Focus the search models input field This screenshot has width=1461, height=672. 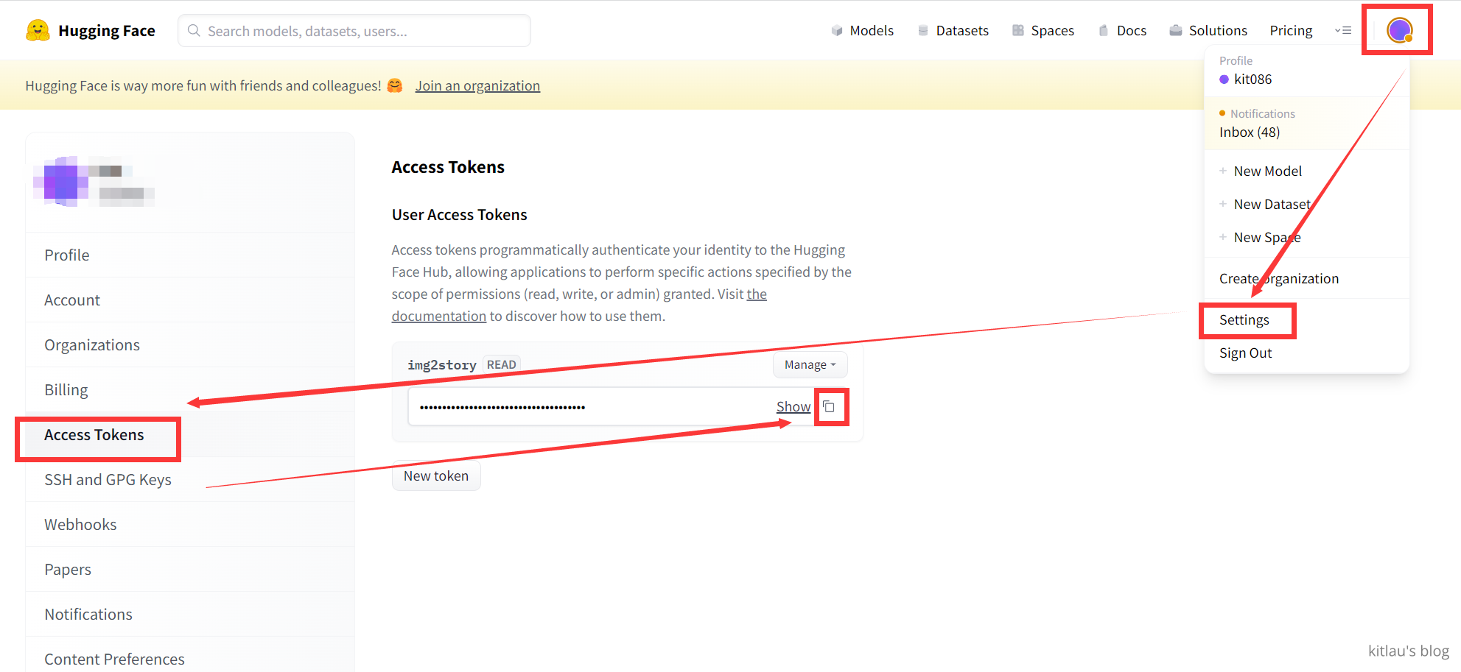click(x=354, y=31)
